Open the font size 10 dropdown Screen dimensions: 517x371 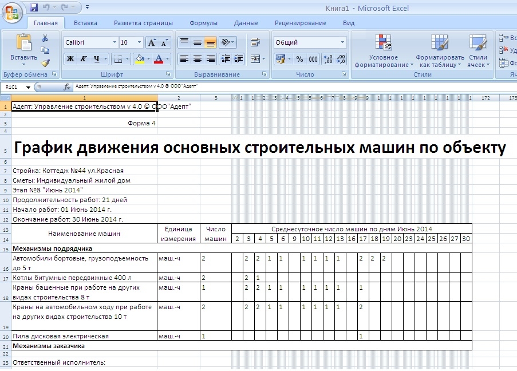tap(139, 42)
